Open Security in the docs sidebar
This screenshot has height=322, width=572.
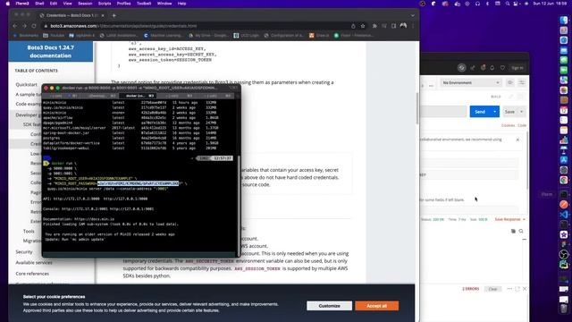(x=24, y=252)
